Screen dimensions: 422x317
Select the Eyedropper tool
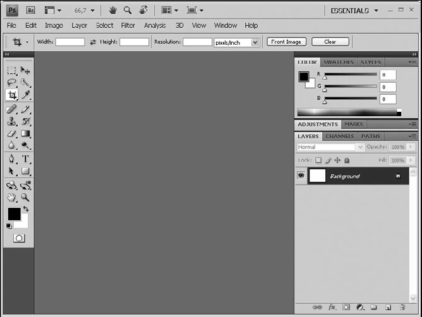point(26,95)
